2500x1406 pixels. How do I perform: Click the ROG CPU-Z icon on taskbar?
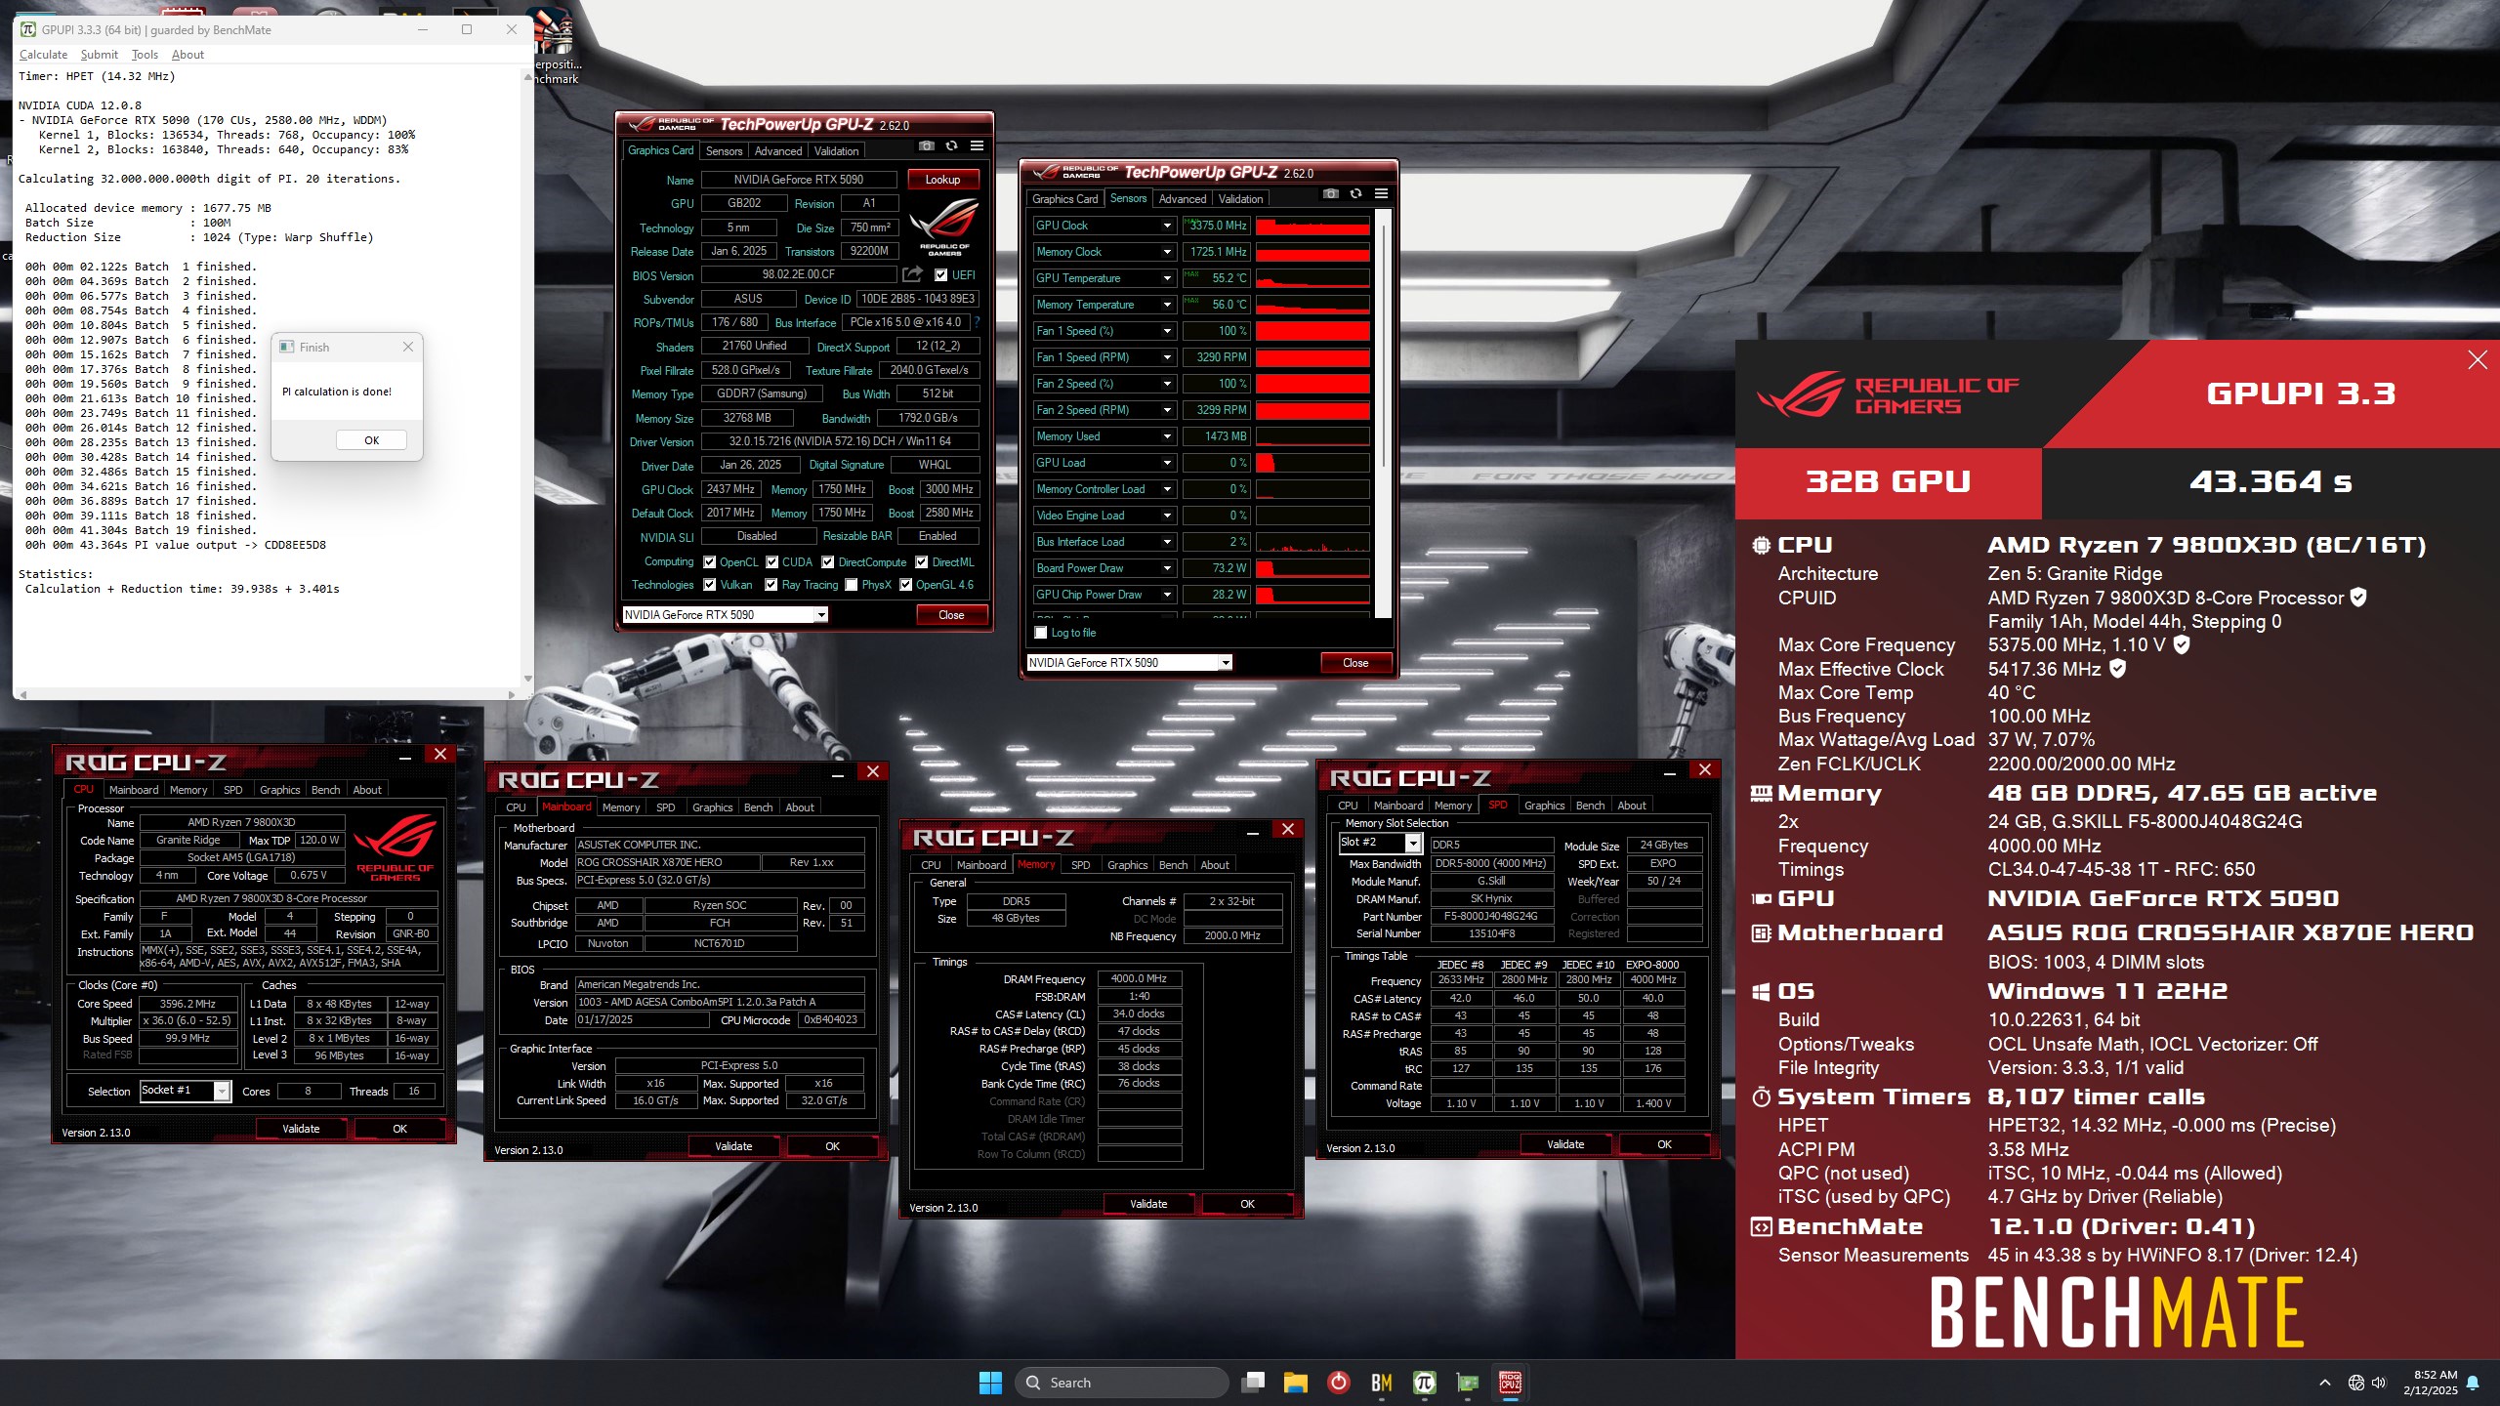pyautogui.click(x=1511, y=1383)
